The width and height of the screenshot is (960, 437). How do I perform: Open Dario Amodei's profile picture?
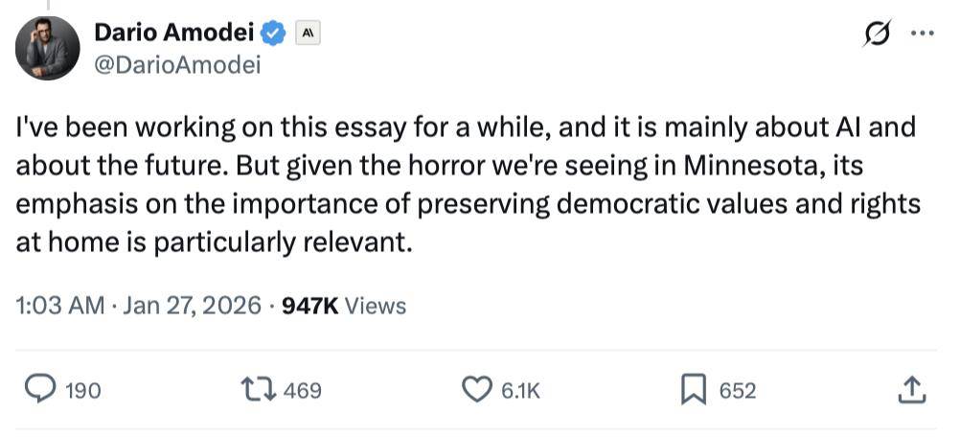point(48,47)
